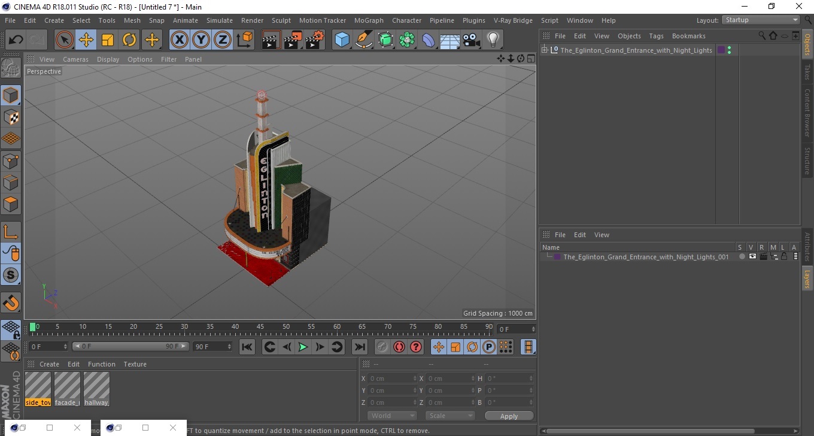Switch to Edges mode

pyautogui.click(x=11, y=182)
